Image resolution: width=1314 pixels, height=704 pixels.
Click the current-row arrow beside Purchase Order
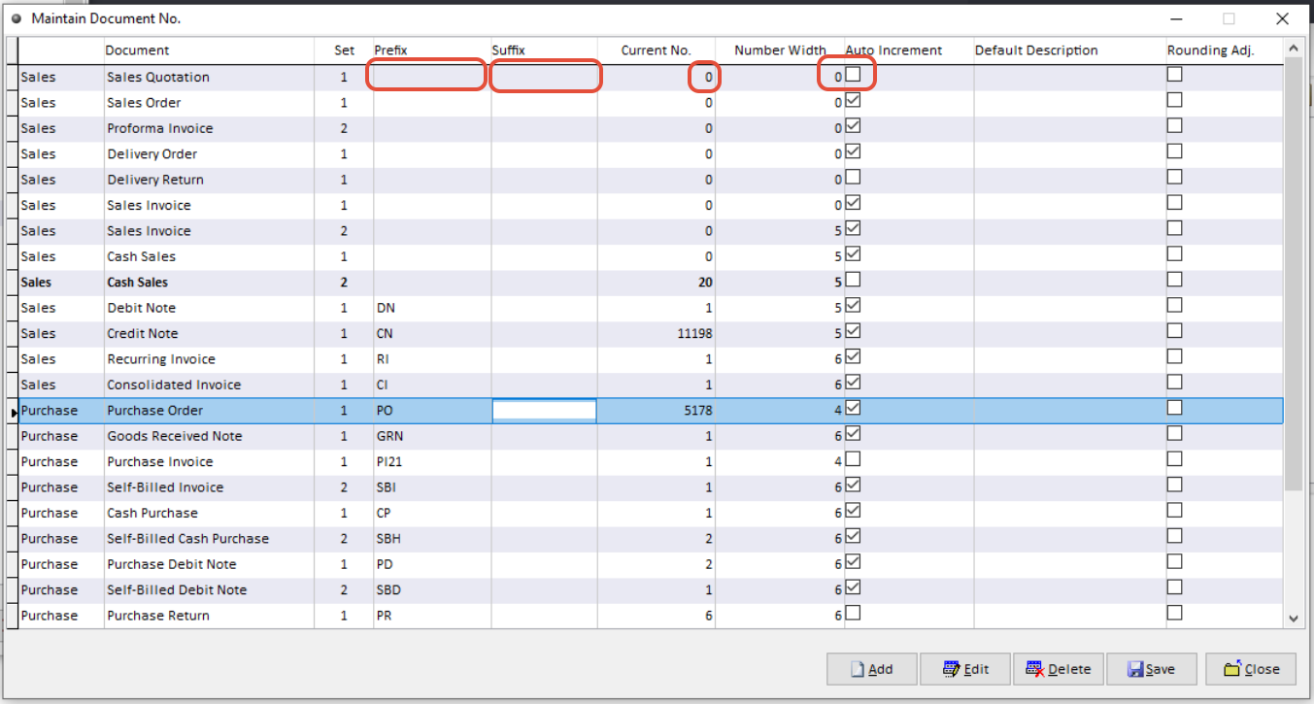click(14, 412)
